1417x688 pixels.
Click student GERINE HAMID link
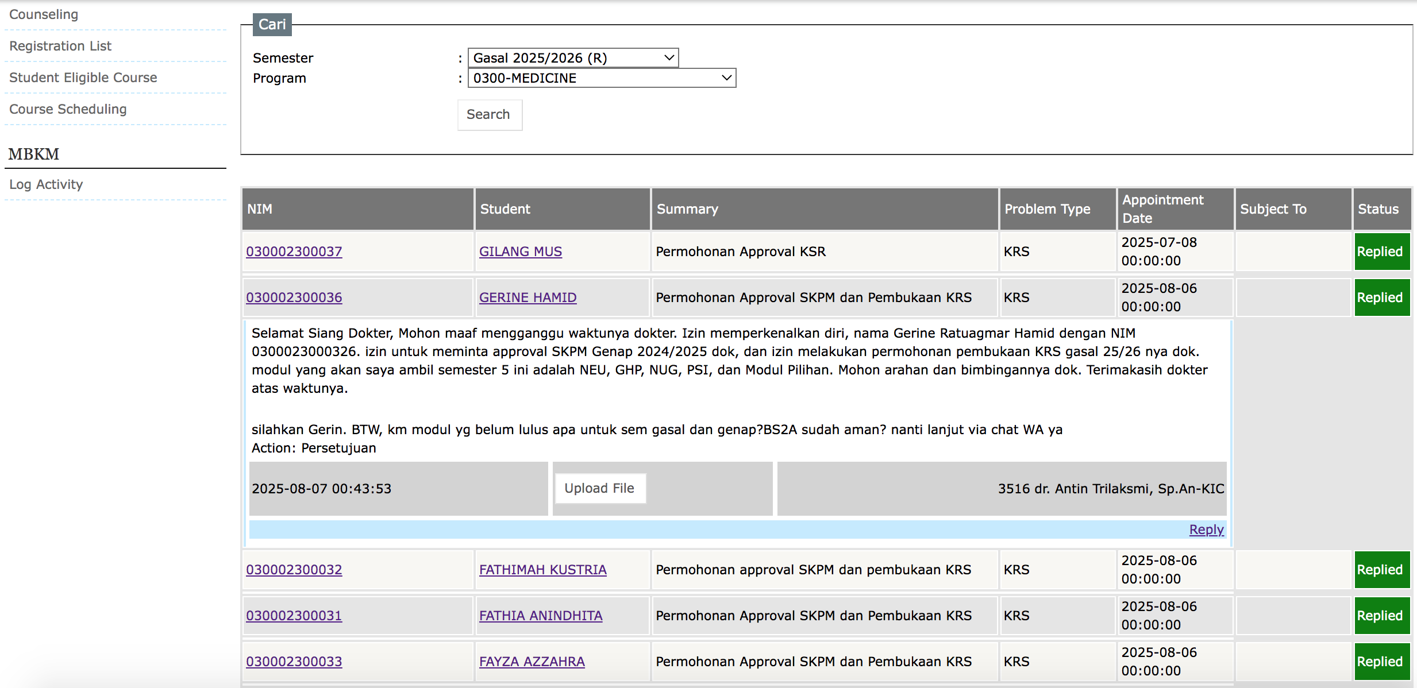pos(528,297)
